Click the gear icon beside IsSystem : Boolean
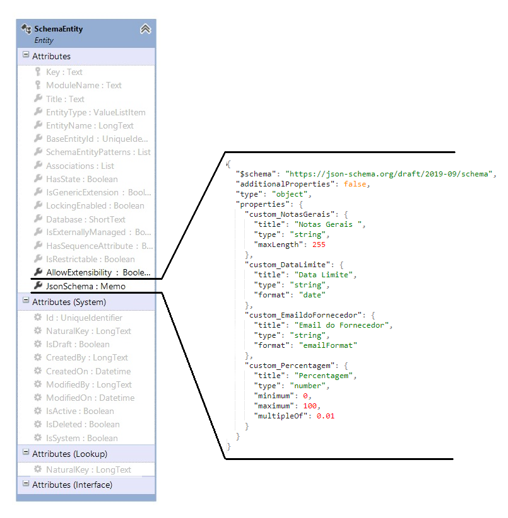 (x=38, y=438)
